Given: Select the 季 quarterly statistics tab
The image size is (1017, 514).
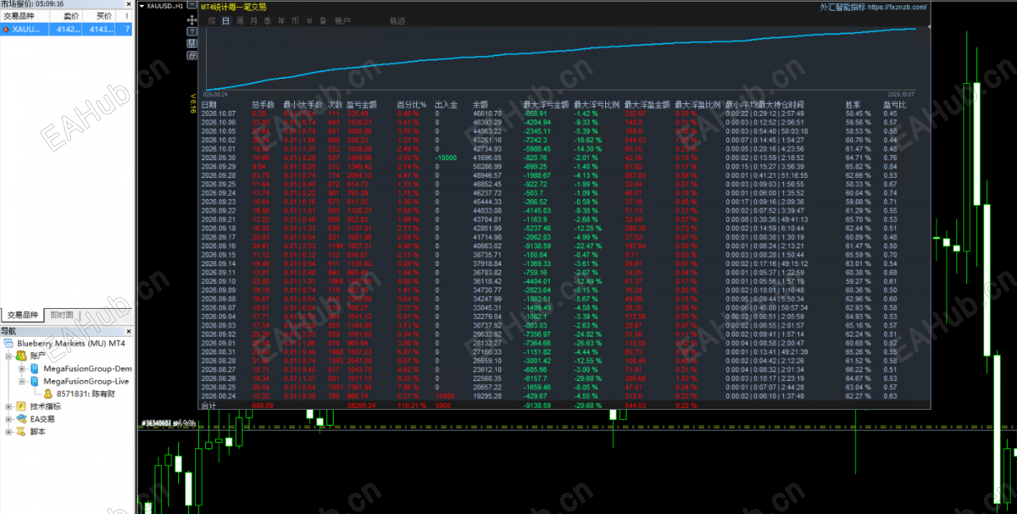Looking at the screenshot, I should (267, 19).
